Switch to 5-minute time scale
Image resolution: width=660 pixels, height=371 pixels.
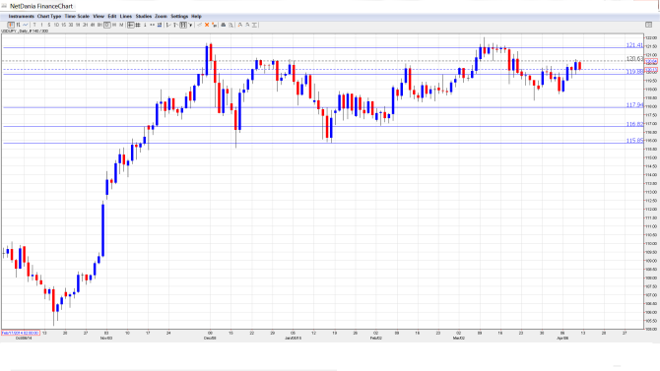pyautogui.click(x=49, y=25)
